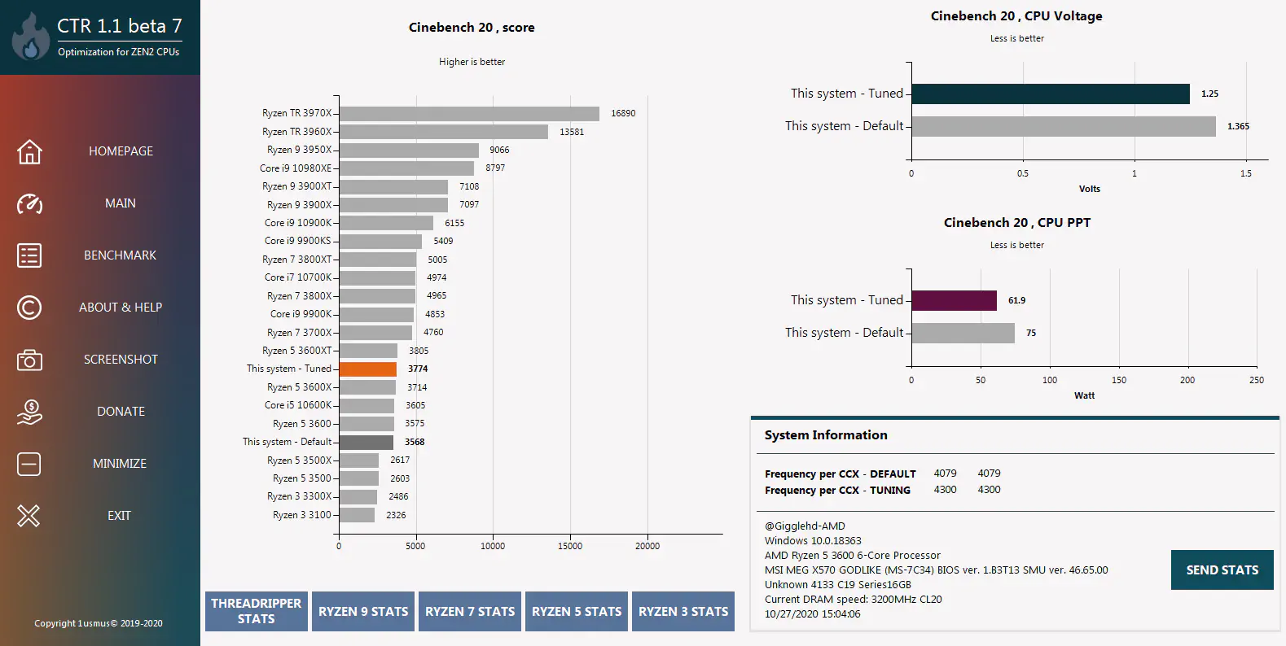Viewport: 1286px width, 646px height.
Task: Click the 'Ryzen 7 3700X' chart label
Action: click(x=300, y=333)
